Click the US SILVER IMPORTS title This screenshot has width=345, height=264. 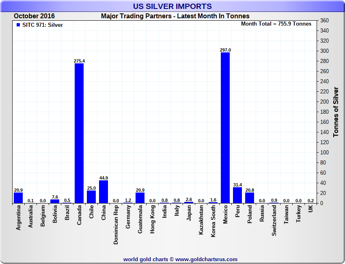tap(172, 6)
